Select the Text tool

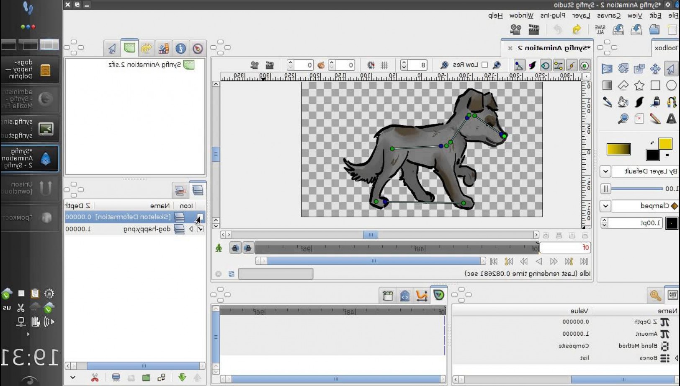tap(671, 119)
